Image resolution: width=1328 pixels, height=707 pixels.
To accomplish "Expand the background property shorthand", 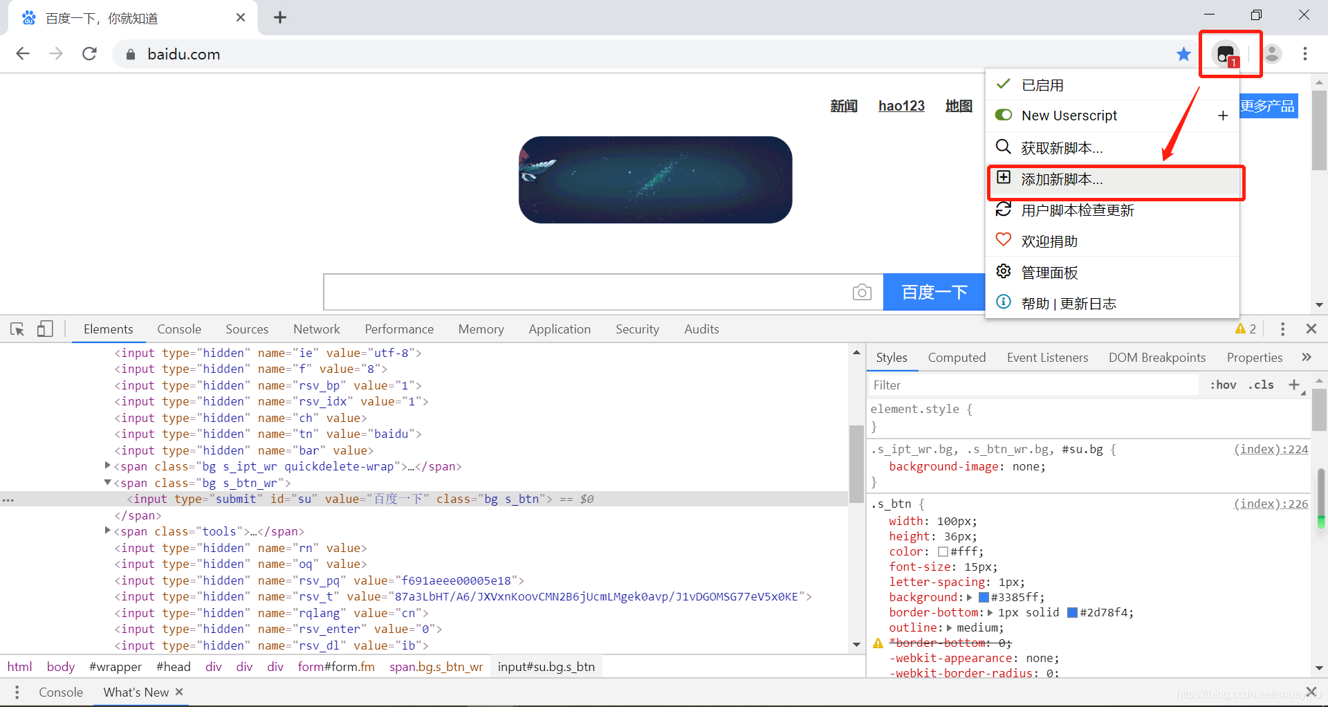I will 970,597.
